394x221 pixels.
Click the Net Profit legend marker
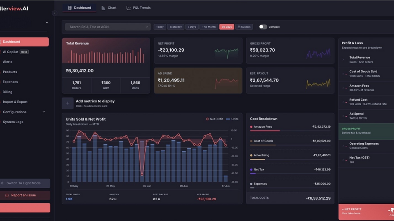pos(207,119)
